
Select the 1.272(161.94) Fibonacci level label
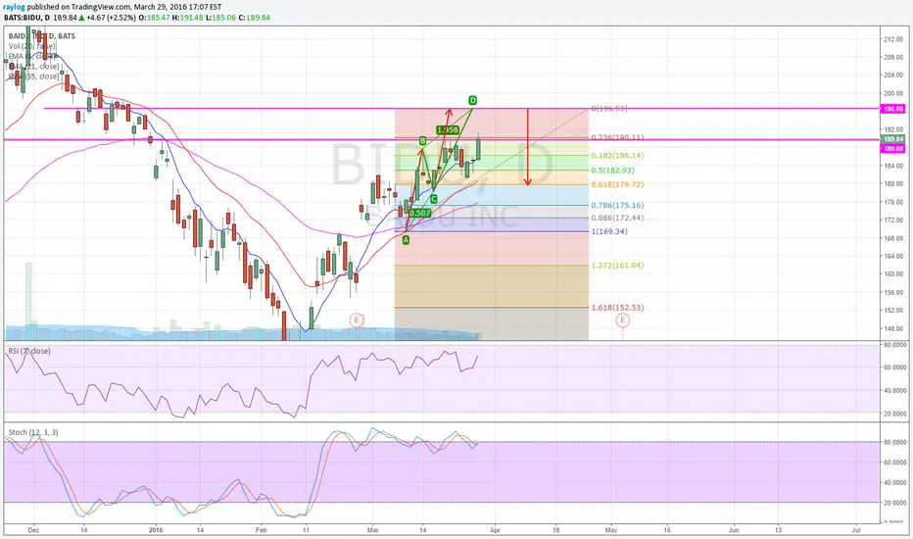[617, 266]
